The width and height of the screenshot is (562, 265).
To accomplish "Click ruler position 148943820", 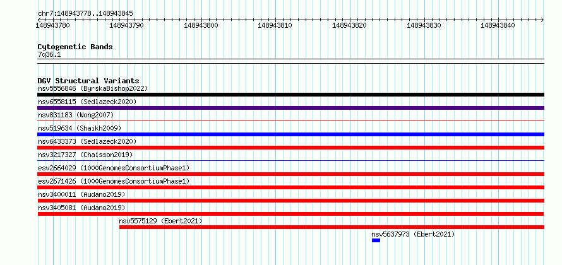I will click(350, 25).
